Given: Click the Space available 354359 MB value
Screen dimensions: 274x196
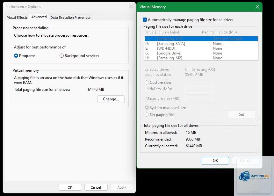Looking at the screenshot, I should 194,75.
